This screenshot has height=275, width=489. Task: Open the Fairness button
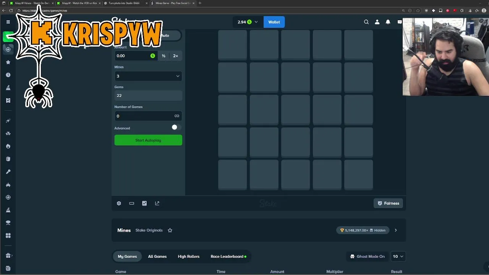(x=388, y=203)
